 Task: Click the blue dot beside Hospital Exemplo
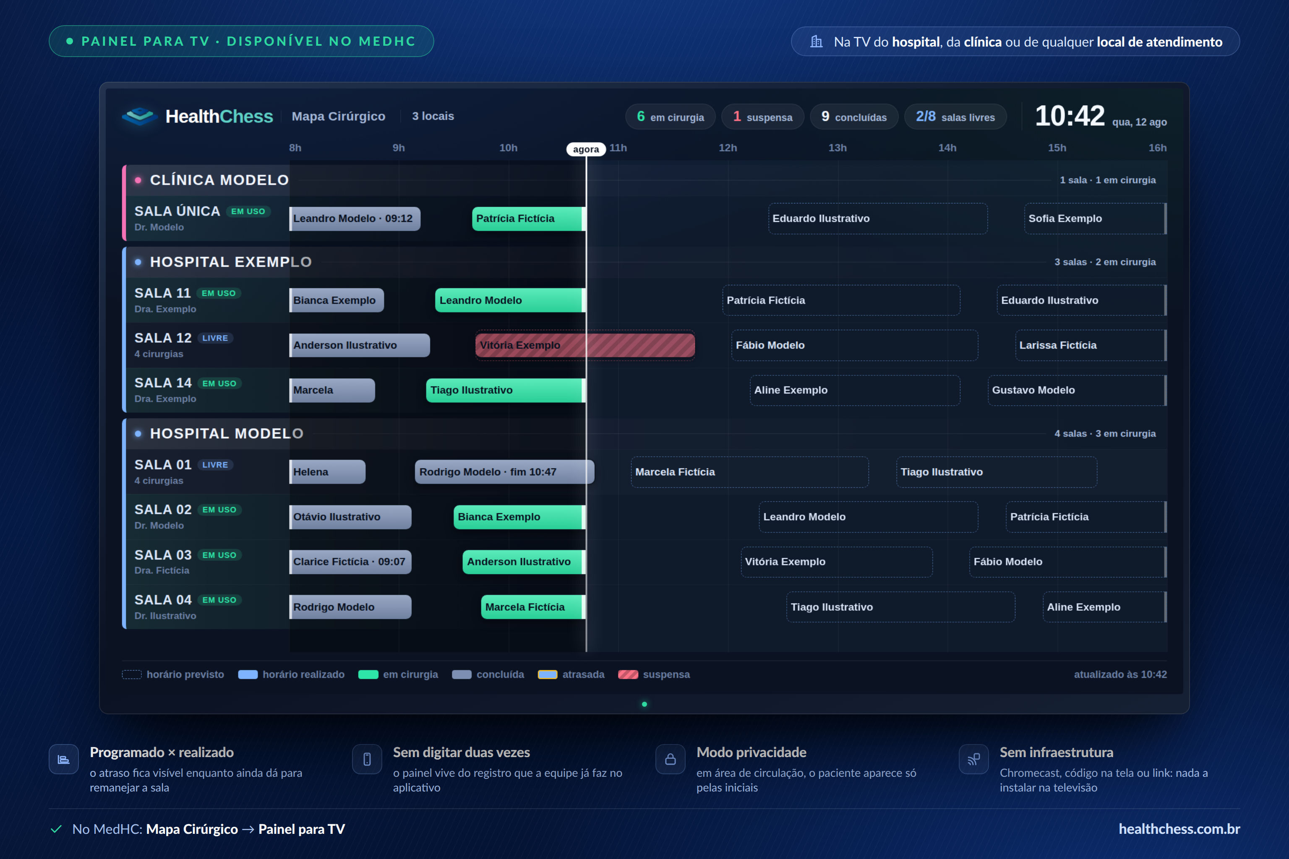[138, 263]
